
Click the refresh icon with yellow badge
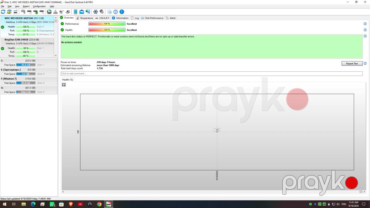(9, 12)
